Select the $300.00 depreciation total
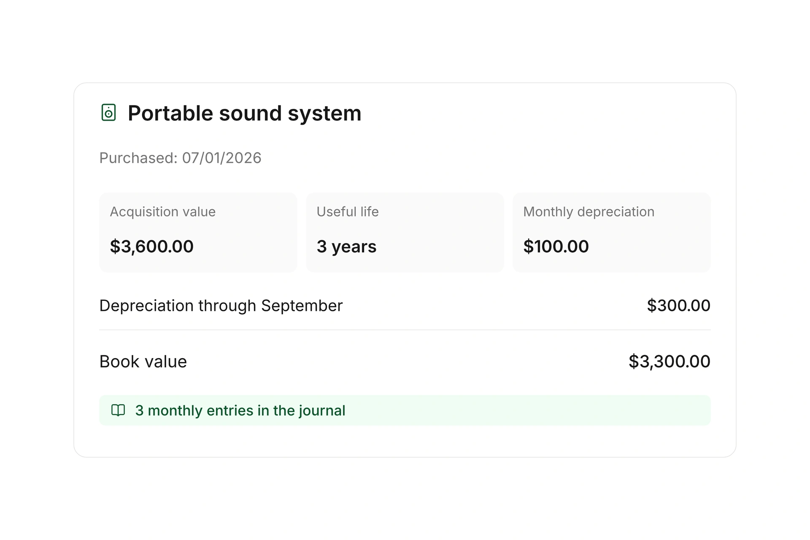The image size is (810, 540). 678,305
